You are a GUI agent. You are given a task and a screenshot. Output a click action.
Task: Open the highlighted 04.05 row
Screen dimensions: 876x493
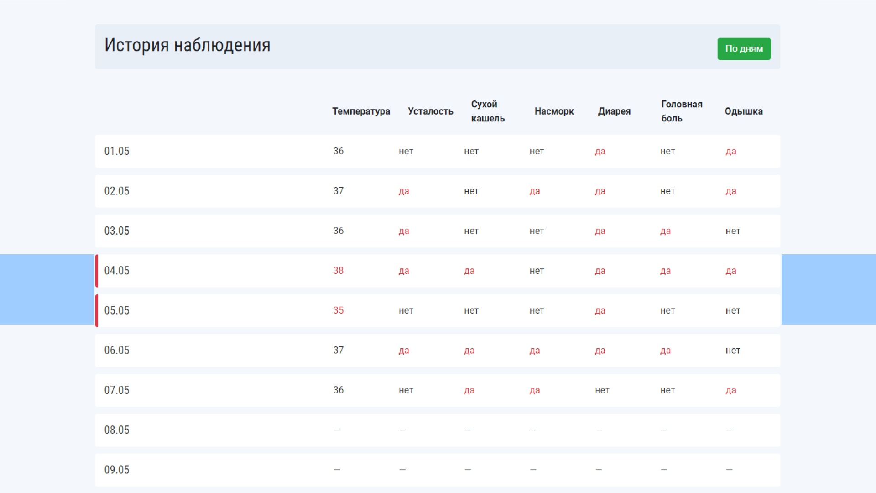117,271
